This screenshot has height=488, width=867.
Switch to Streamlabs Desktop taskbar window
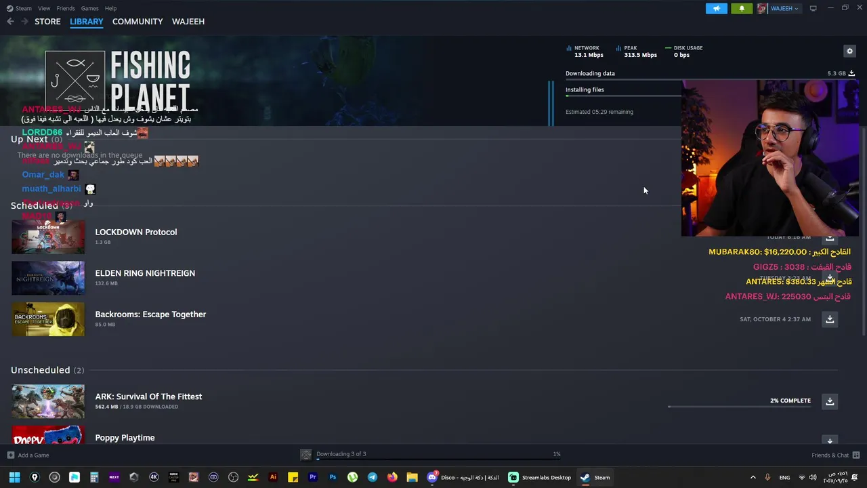pos(541,478)
